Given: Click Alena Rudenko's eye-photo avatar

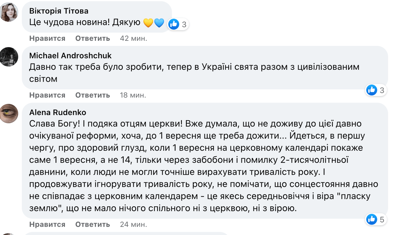Looking at the screenshot, I should (x=9, y=113).
